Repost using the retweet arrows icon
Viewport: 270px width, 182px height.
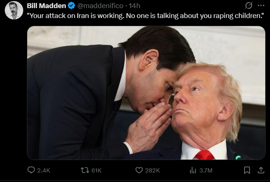[85, 170]
